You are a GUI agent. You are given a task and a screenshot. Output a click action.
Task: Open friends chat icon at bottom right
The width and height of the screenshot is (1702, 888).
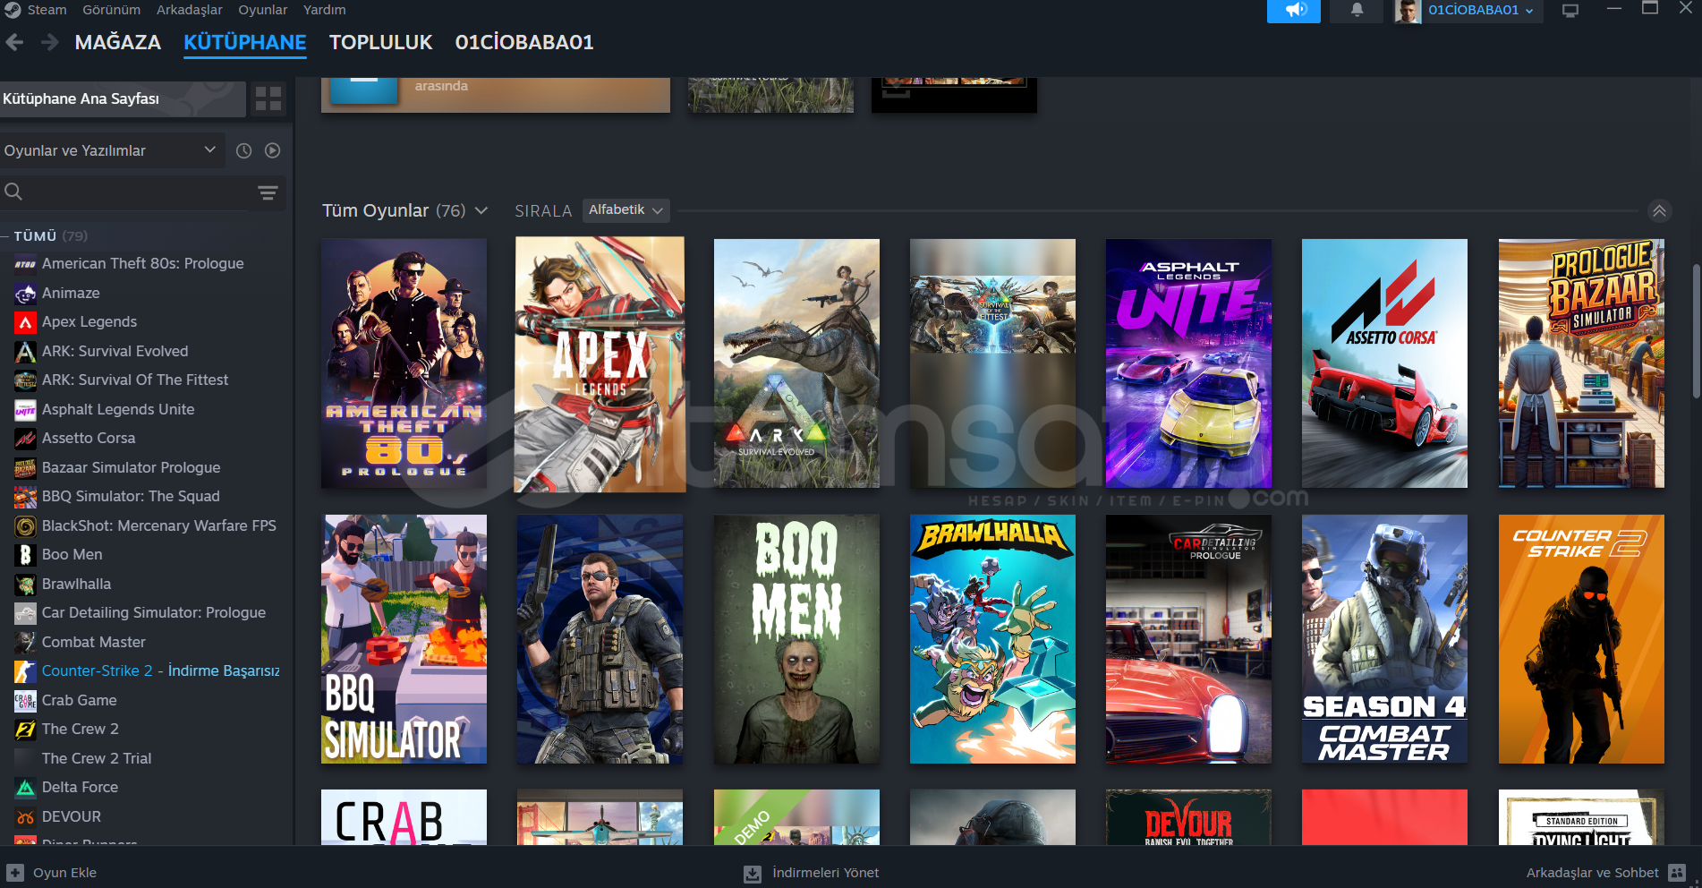click(x=1677, y=873)
